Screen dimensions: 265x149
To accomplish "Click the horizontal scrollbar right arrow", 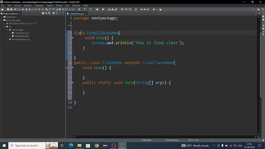I will tap(255, 137).
